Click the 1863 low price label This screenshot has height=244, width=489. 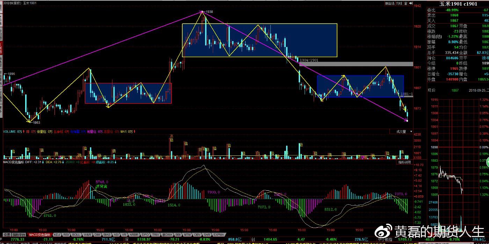[36, 123]
